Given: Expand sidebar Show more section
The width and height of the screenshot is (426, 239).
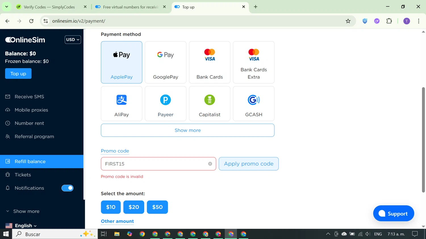Looking at the screenshot, I should [x=23, y=211].
